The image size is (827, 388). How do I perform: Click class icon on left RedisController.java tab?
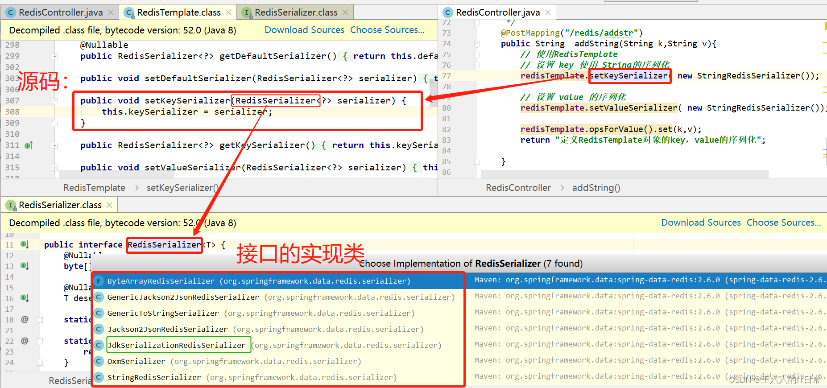click(11, 13)
